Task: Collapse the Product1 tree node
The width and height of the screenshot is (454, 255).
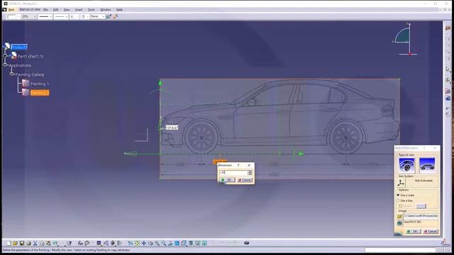Action: (x=4, y=47)
